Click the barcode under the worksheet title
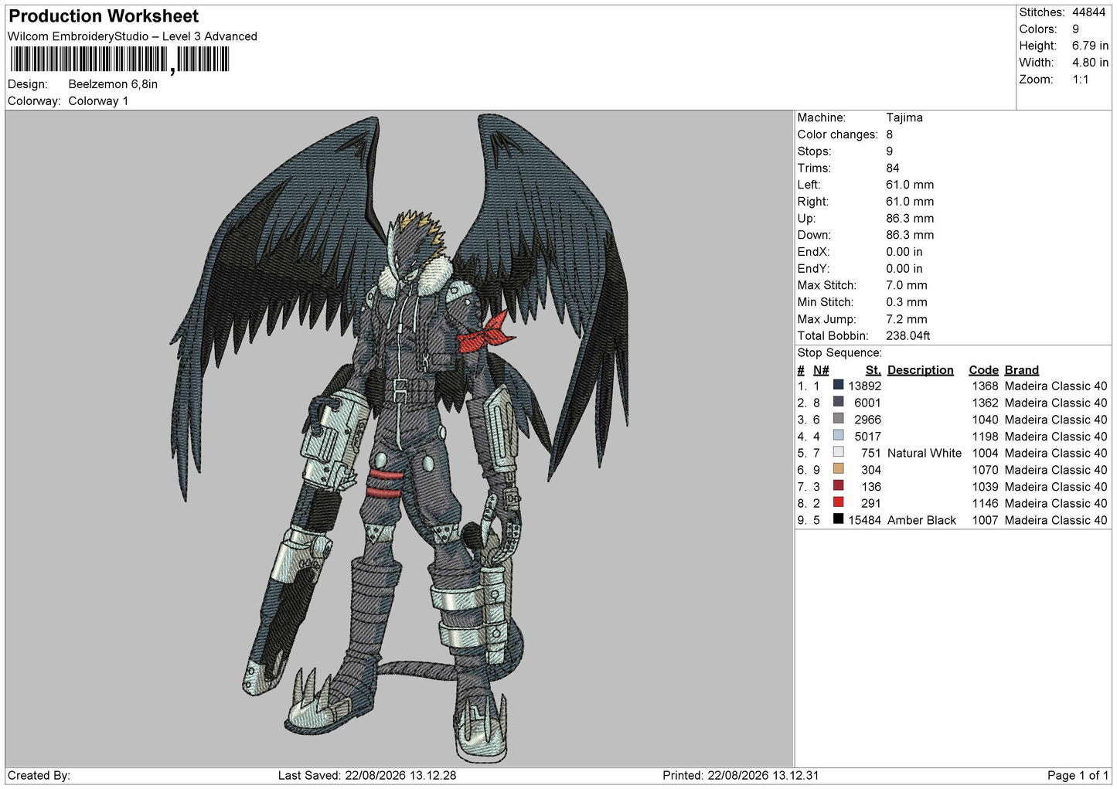 [x=120, y=60]
